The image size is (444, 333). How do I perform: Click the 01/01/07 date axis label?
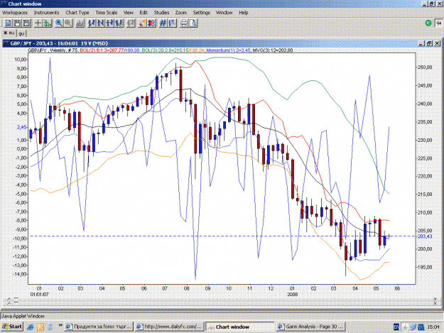point(39,294)
